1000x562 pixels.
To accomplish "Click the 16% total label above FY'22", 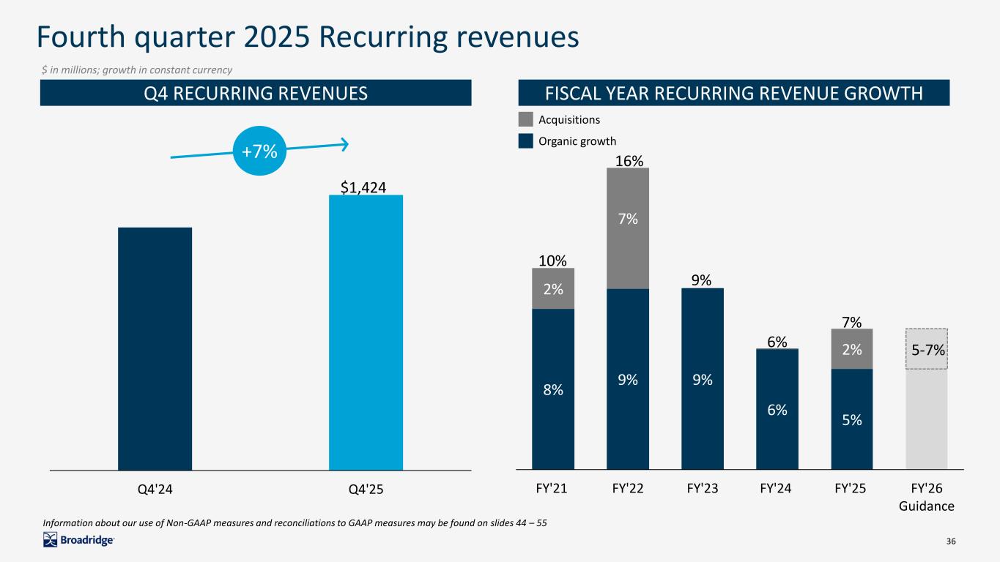I will click(x=629, y=160).
